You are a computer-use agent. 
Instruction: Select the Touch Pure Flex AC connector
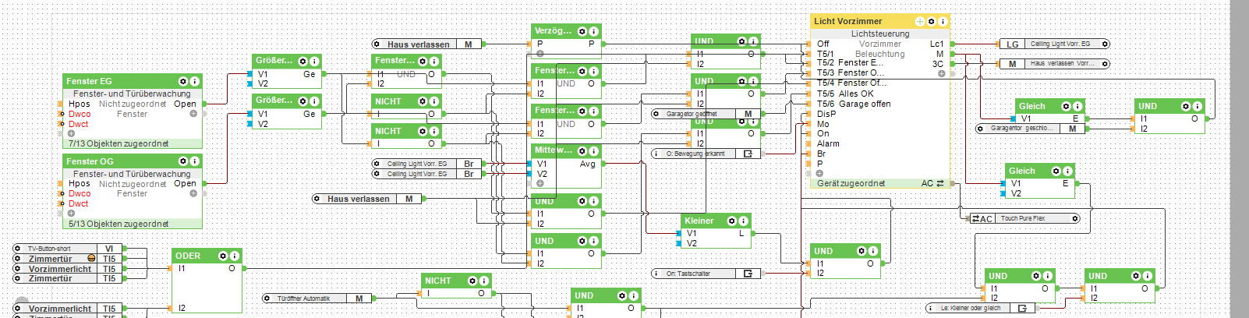(1024, 218)
